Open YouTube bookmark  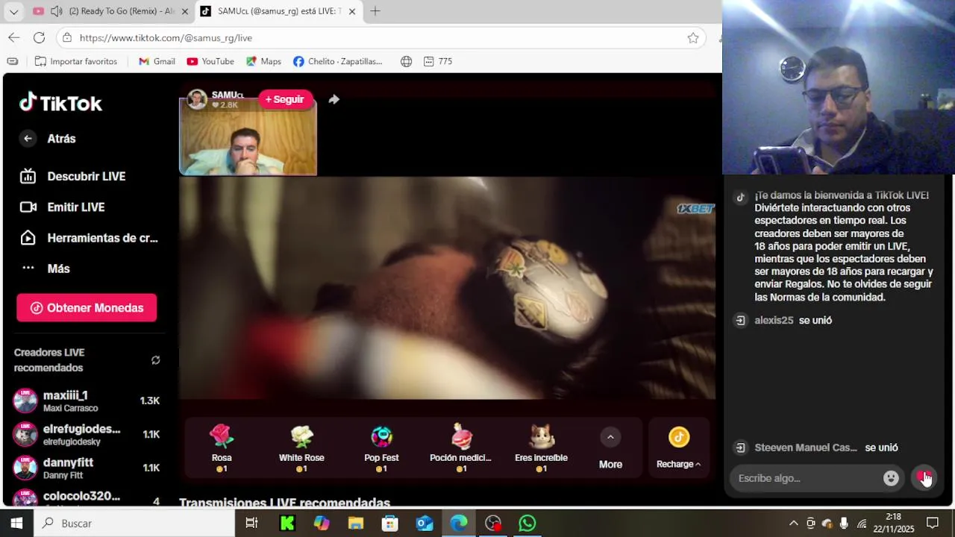coord(210,61)
